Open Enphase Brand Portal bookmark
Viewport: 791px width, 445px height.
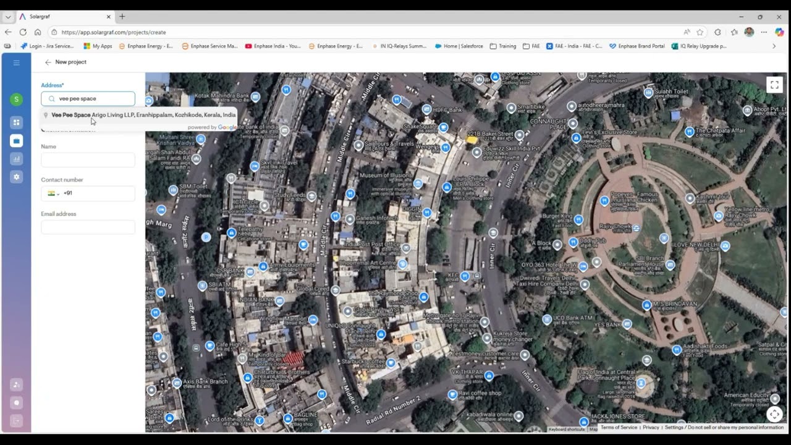tap(637, 46)
